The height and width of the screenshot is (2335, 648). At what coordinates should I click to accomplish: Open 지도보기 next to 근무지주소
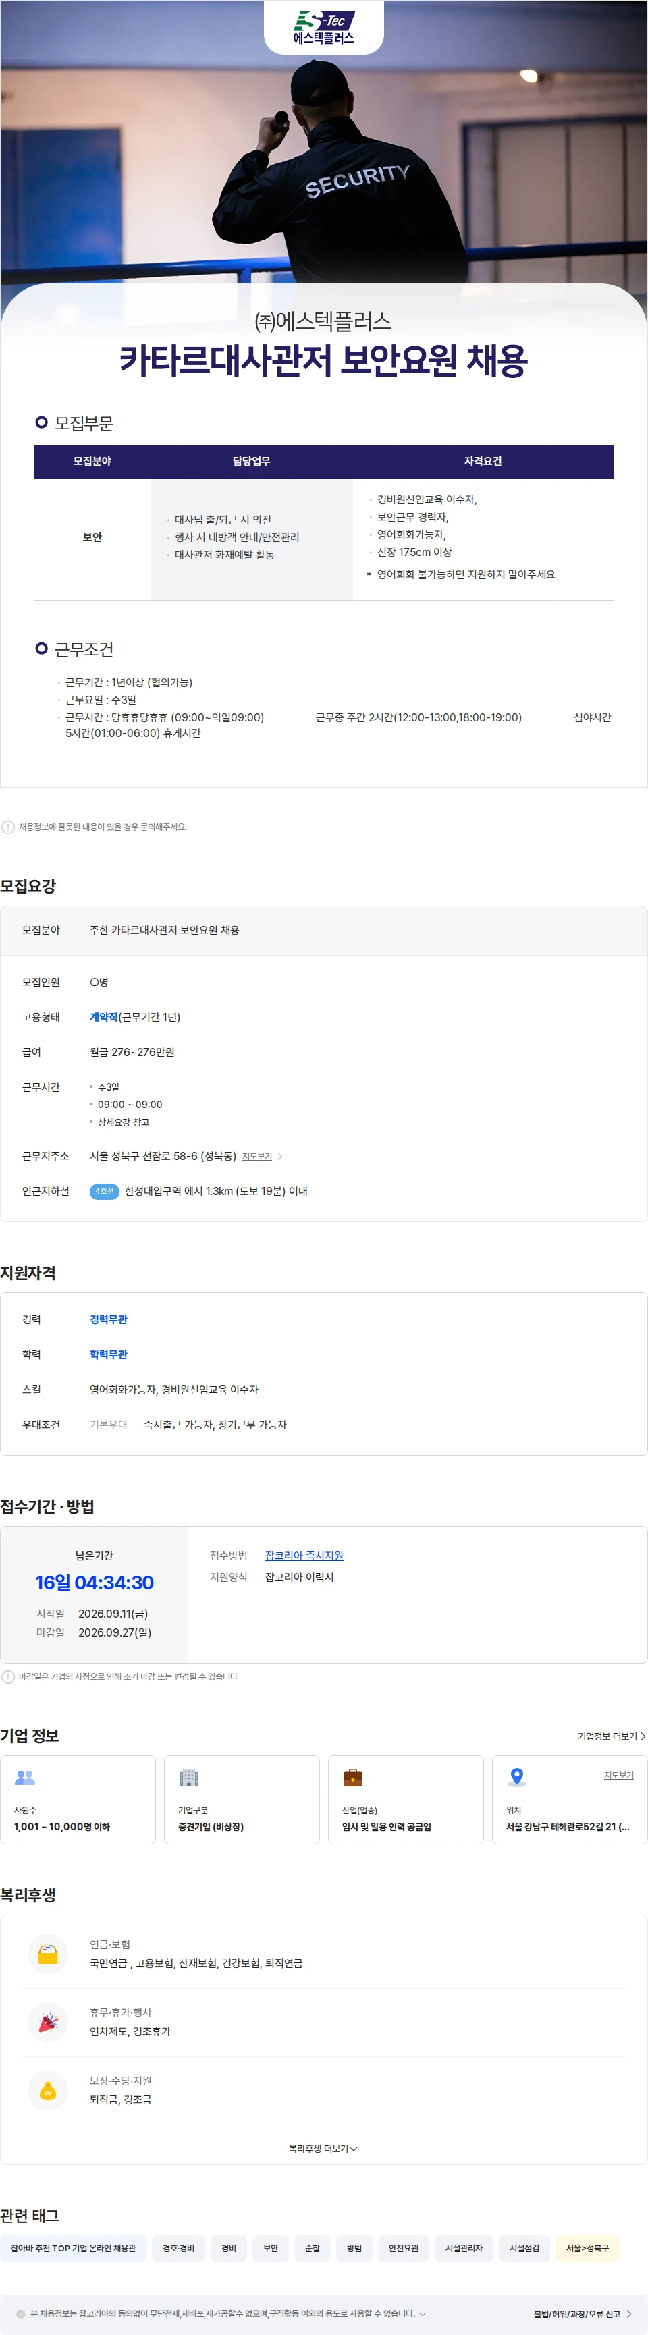[x=257, y=1157]
